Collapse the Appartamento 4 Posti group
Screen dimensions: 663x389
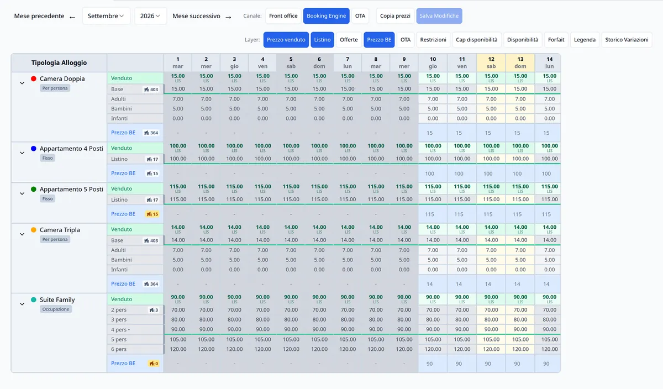(x=22, y=153)
